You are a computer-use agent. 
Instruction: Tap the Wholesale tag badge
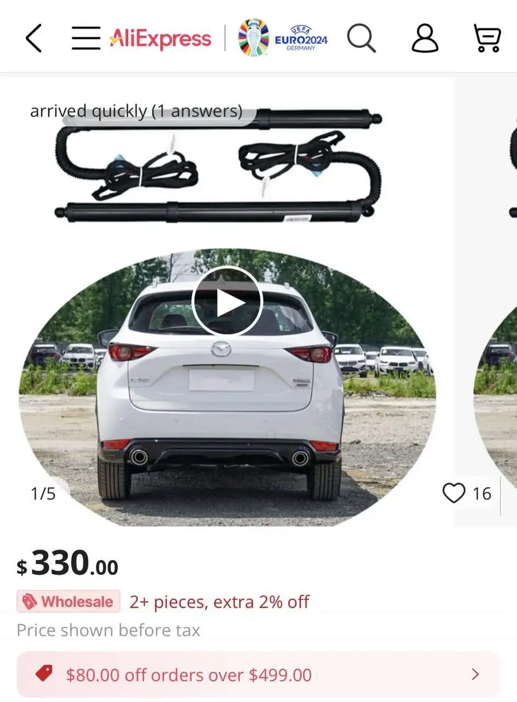click(69, 602)
